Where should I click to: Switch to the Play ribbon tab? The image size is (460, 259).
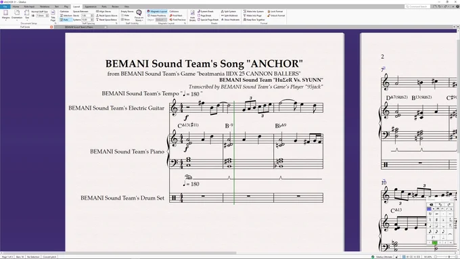pyautogui.click(x=66, y=7)
